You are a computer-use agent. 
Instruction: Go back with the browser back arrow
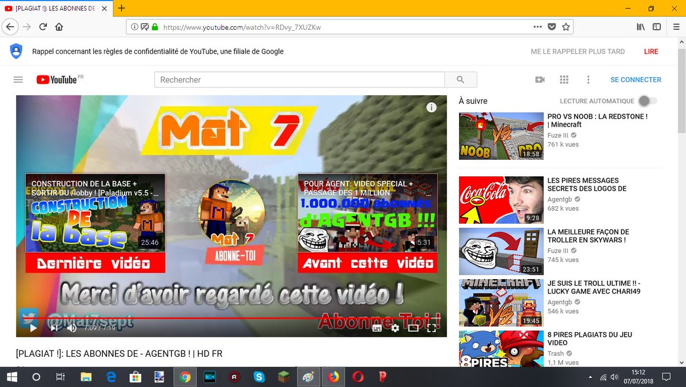coord(10,27)
